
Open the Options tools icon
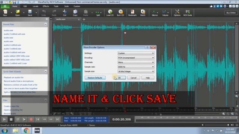tap(177, 13)
